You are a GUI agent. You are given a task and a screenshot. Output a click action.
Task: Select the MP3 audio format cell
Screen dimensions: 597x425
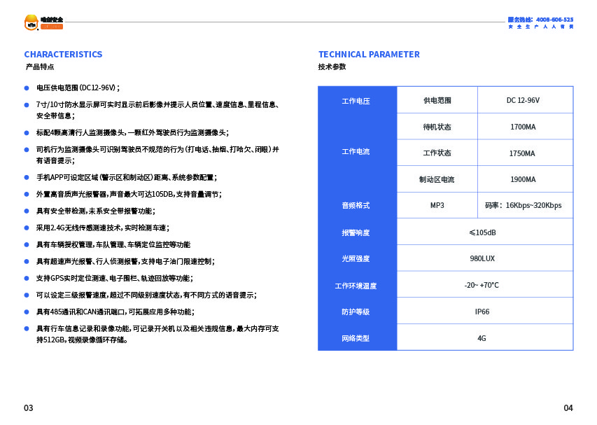(x=437, y=205)
